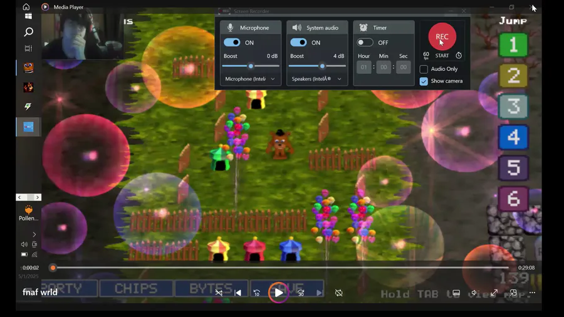Open the Wi-Fi network tray icon
This screenshot has height=317, width=564.
(x=34, y=254)
